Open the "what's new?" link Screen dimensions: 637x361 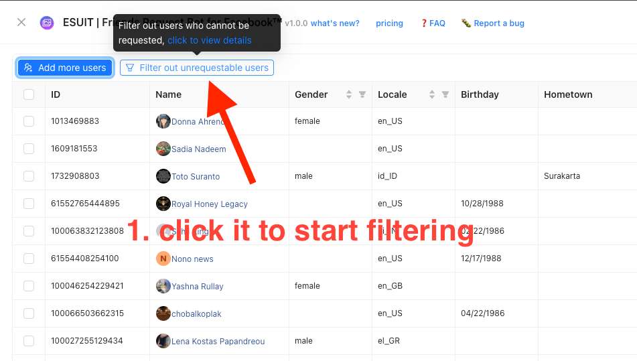pos(335,23)
